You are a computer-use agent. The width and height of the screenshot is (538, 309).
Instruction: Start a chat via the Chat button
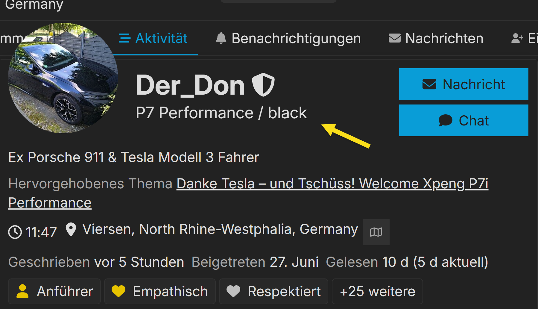(463, 121)
